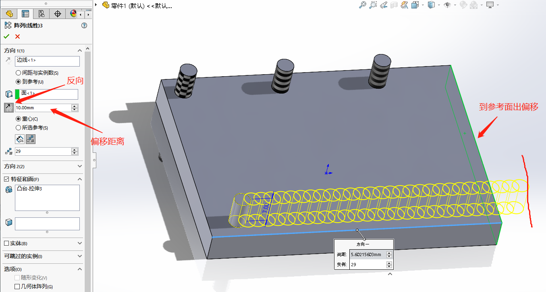Enable the 几何体阵列 checkbox
546x292 pixels.
click(x=17, y=287)
